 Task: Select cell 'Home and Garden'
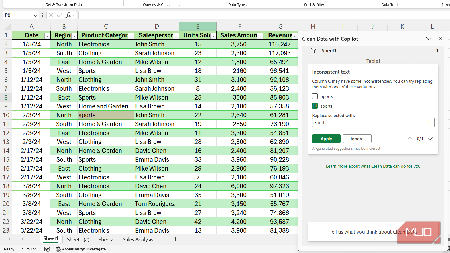point(106,106)
